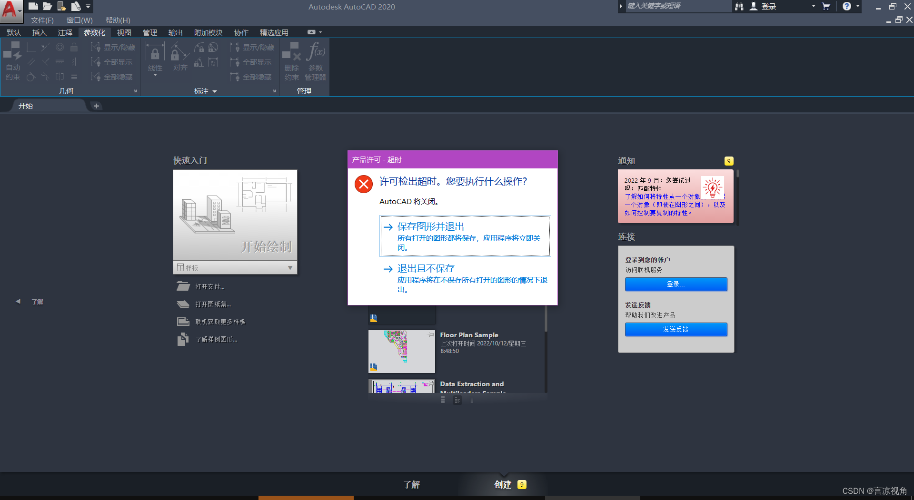The image size is (914, 500).
Task: Click the 删除约束 icon in ribbon
Action: 291,51
